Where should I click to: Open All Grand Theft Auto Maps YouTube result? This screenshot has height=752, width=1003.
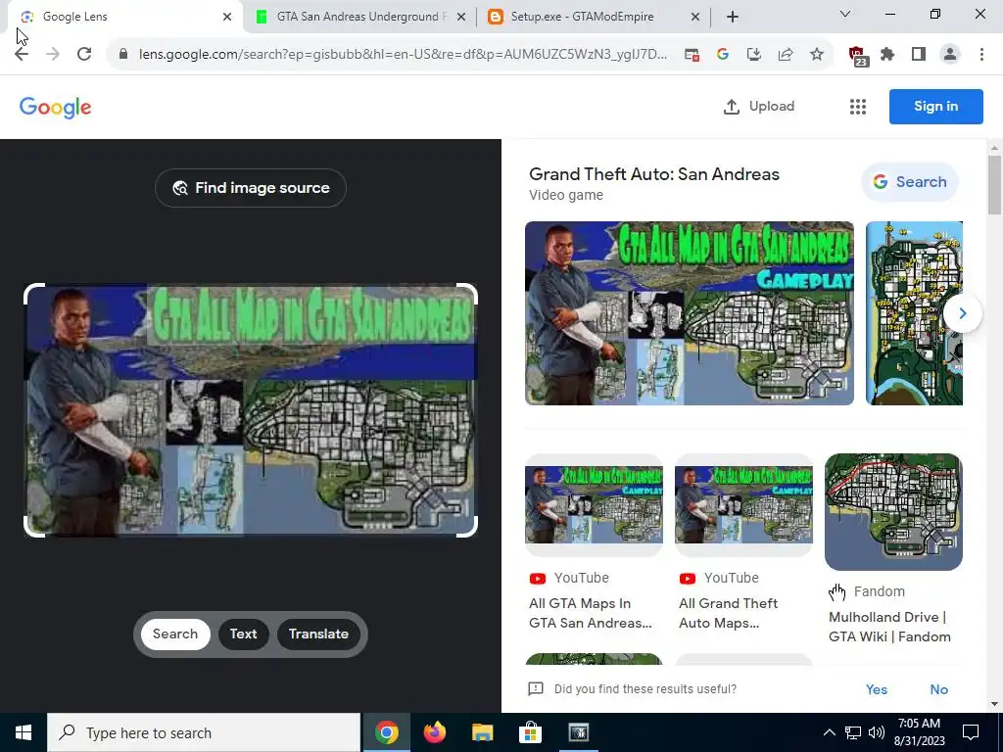[728, 613]
